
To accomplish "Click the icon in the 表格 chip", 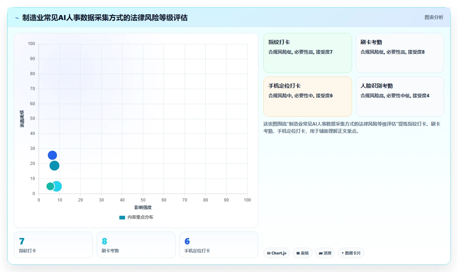I will [298, 253].
